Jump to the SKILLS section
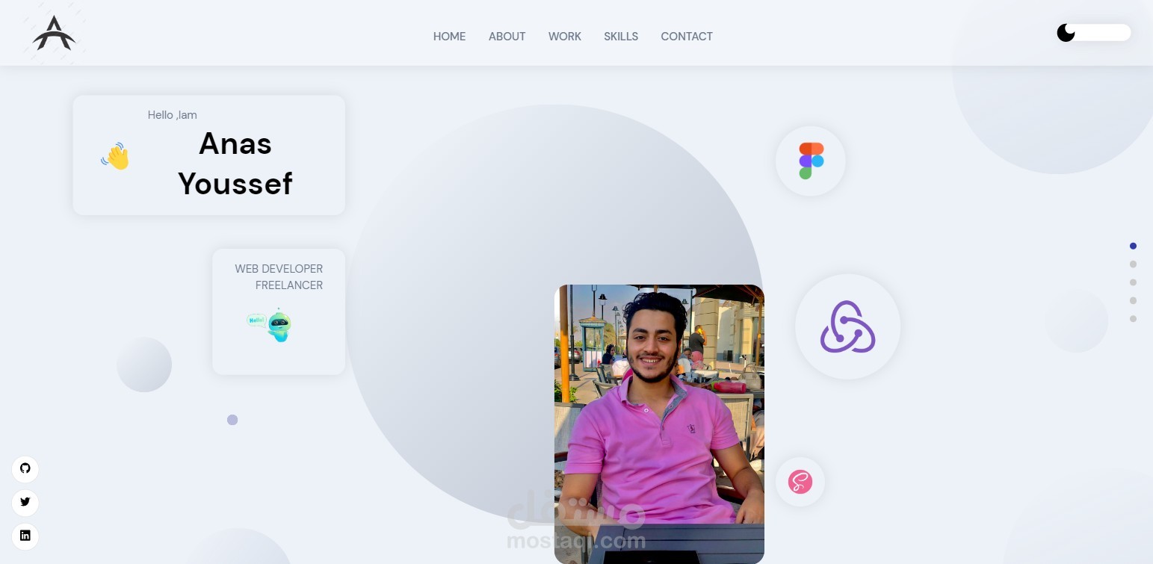Image resolution: width=1153 pixels, height=564 pixels. [x=621, y=37]
